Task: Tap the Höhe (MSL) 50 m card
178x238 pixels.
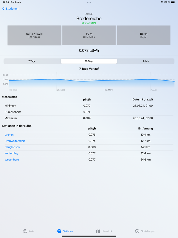Action: 89,35
